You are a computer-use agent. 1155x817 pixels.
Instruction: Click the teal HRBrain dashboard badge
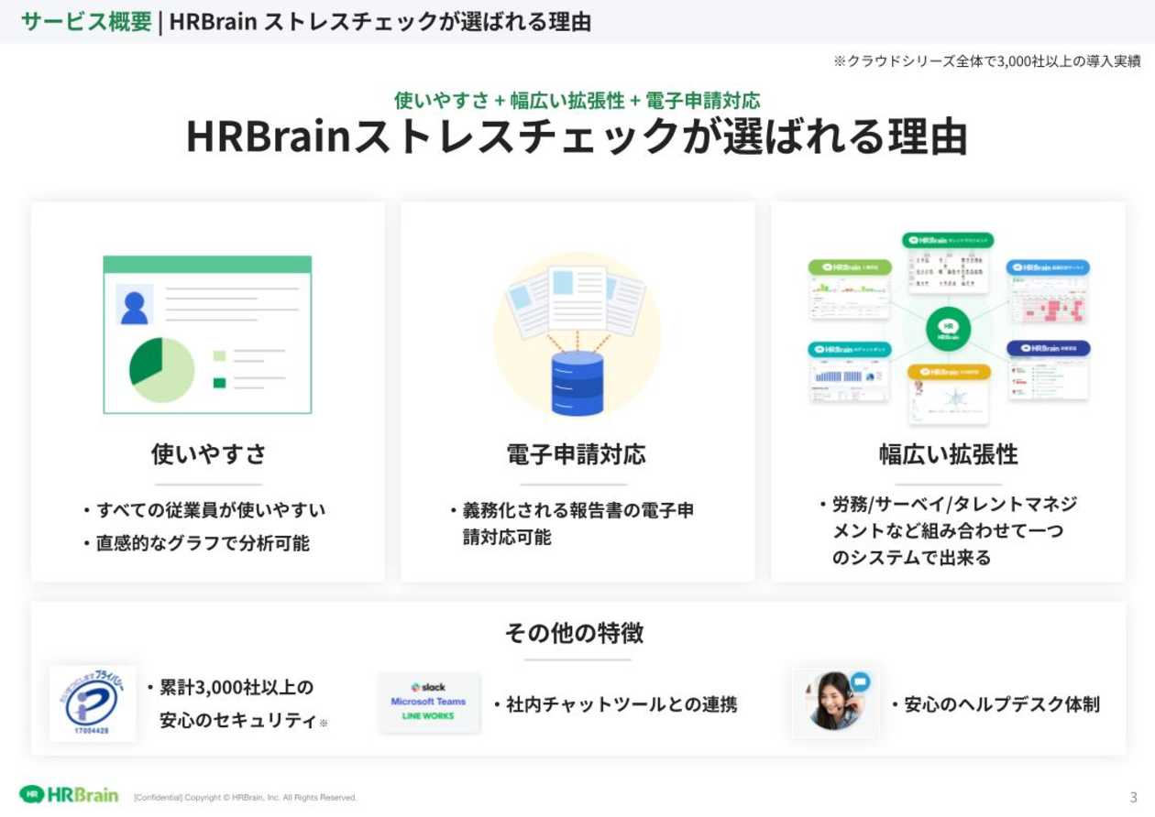[x=851, y=349]
